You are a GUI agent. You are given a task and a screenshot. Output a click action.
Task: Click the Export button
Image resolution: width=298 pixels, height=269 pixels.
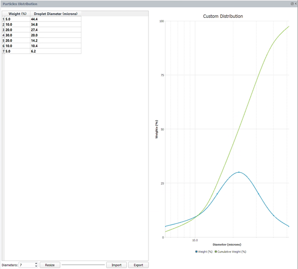138,265
